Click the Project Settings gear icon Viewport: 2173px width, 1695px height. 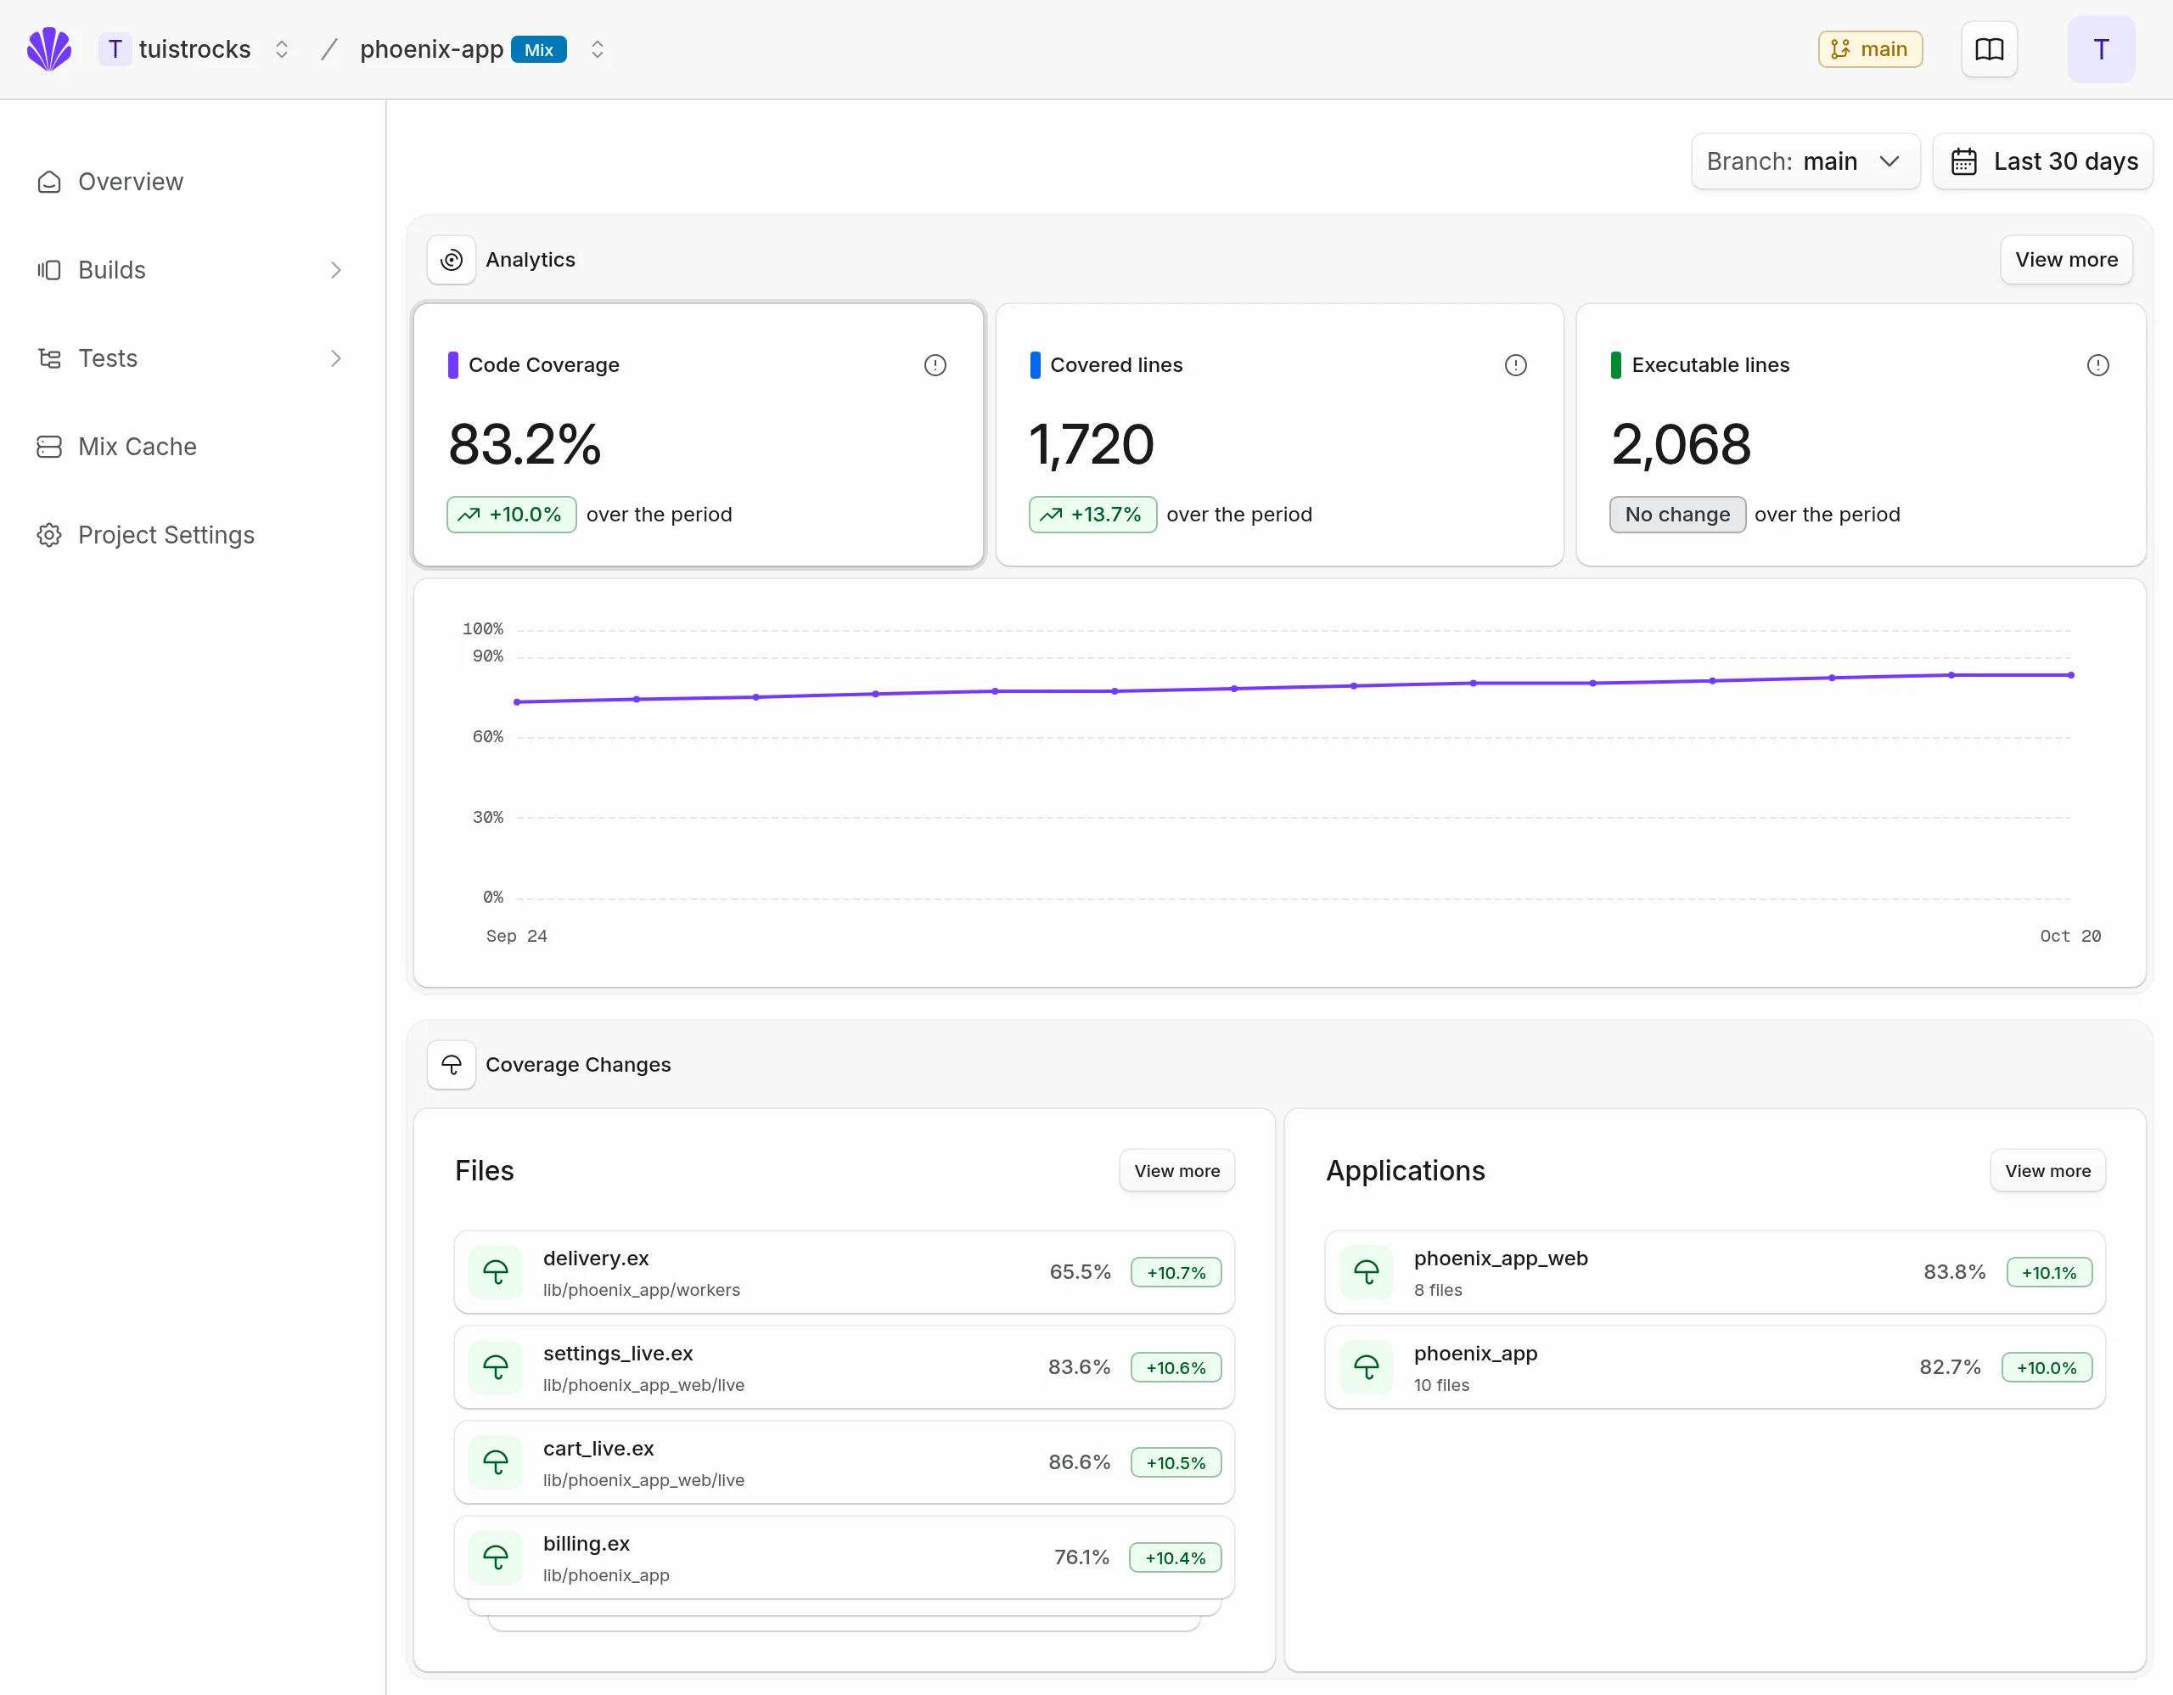point(48,536)
